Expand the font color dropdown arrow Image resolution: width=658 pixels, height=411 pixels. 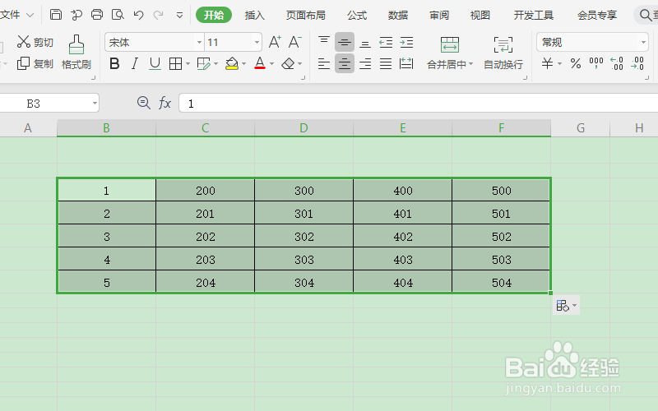tap(272, 64)
